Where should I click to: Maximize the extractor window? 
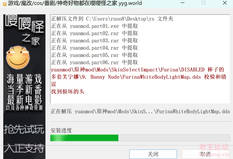(x=204, y=3)
